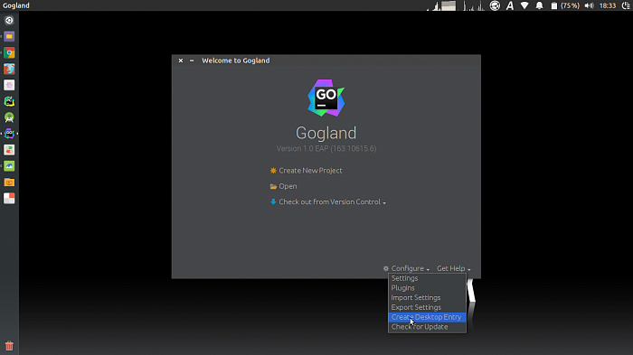Open the Ubuntu Dash launcher icon
The width and height of the screenshot is (633, 355).
[9, 20]
